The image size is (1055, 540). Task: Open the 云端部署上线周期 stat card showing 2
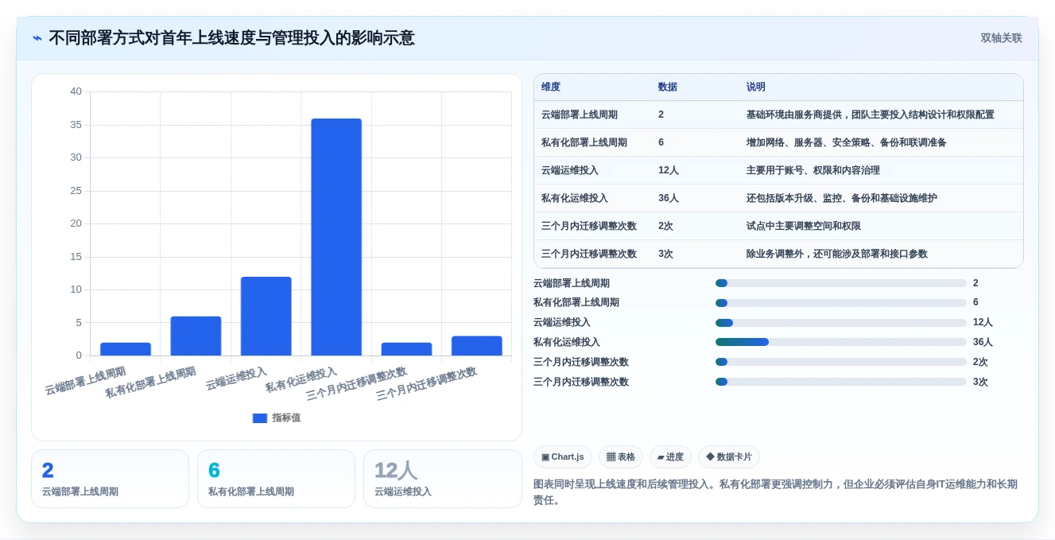(x=110, y=479)
